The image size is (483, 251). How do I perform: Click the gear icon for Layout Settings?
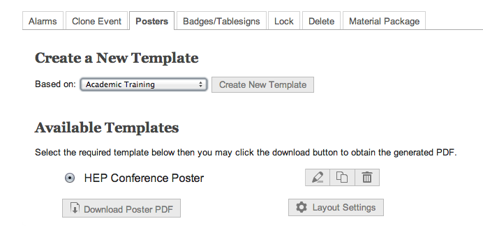(x=302, y=207)
